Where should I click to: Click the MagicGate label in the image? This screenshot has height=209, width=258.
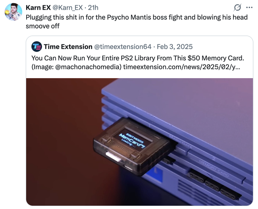coord(182,141)
